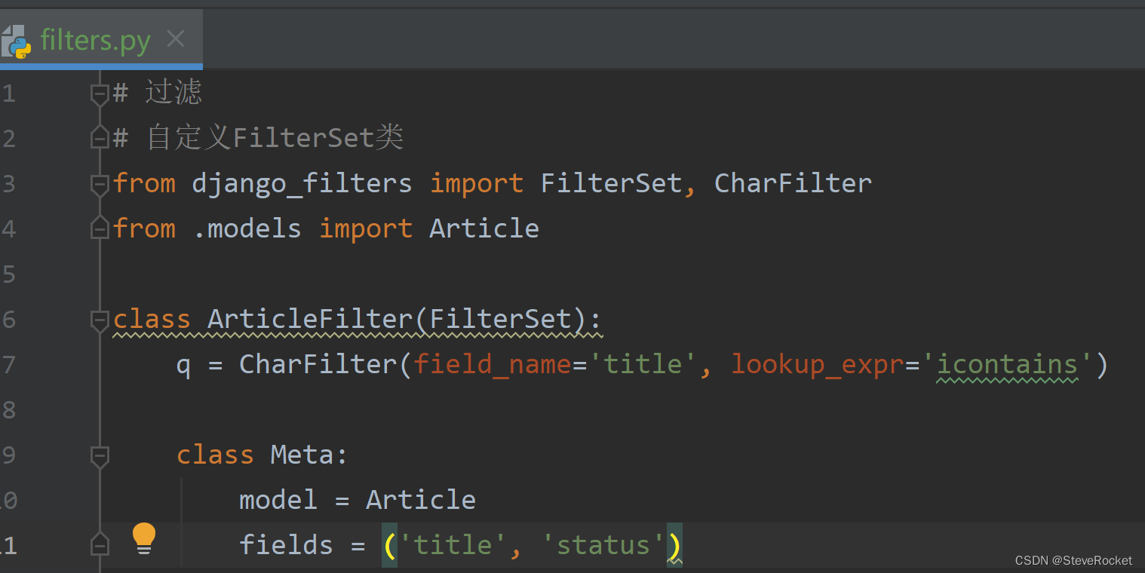Click the underlined icontains lookup expression
The width and height of the screenshot is (1145, 573).
click(x=1006, y=364)
